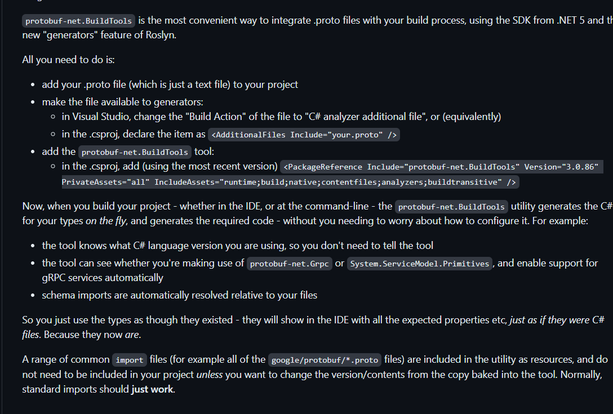Select the AdditionalFiles Include="your.proto" code snippet
The height and width of the screenshot is (414, 613).
tap(304, 135)
